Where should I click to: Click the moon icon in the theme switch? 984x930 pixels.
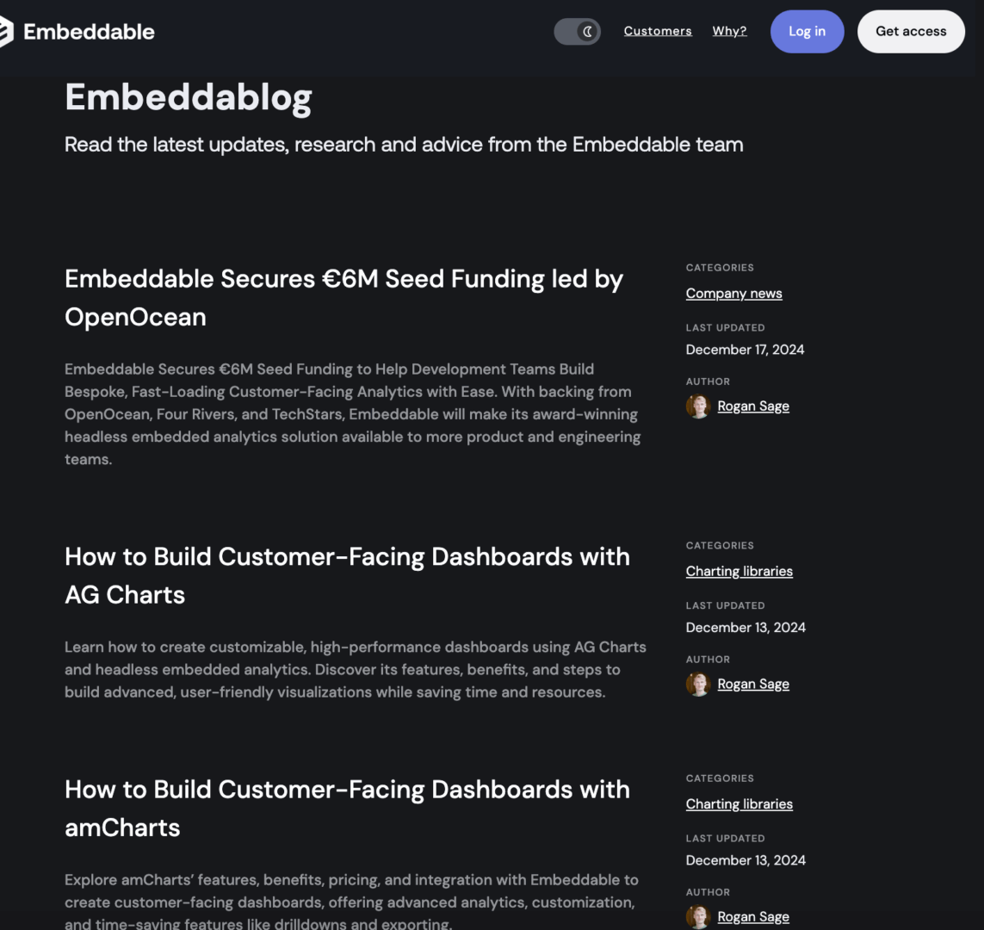[x=586, y=31]
